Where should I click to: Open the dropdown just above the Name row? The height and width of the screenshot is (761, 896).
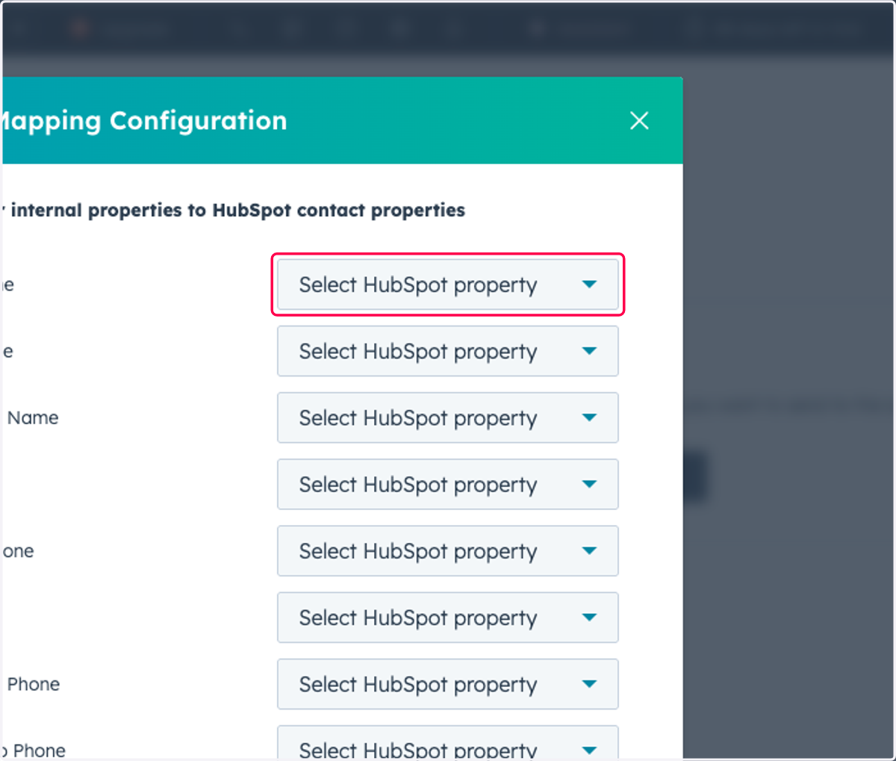coord(448,351)
